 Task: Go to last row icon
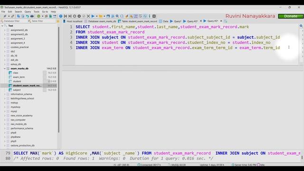70,16
